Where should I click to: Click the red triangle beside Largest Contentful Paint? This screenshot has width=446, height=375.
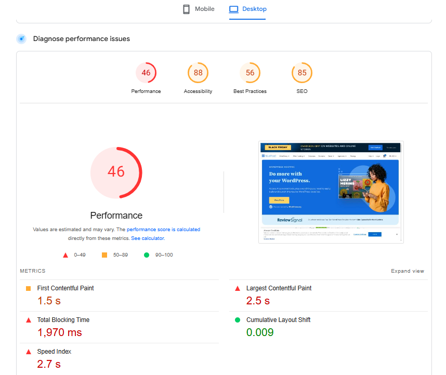coord(238,289)
